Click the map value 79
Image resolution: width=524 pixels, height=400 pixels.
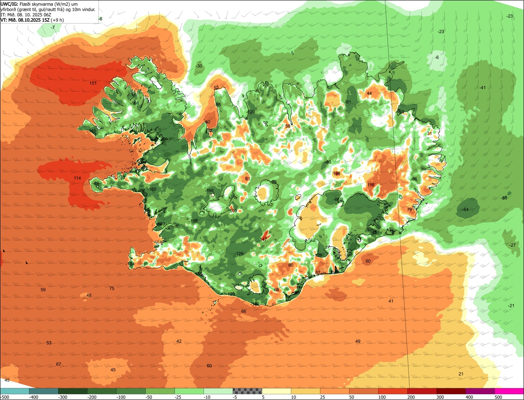click(x=409, y=209)
